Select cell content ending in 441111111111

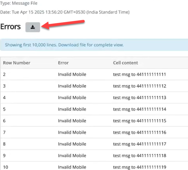point(139,74)
